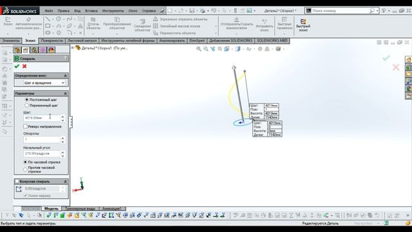Click the Начальный угол input field
The width and height of the screenshot is (412, 232).
pos(42,153)
